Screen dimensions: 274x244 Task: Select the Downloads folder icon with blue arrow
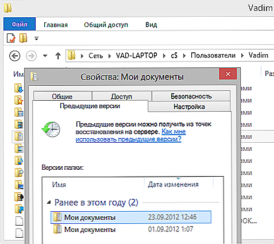[x=19, y=88]
